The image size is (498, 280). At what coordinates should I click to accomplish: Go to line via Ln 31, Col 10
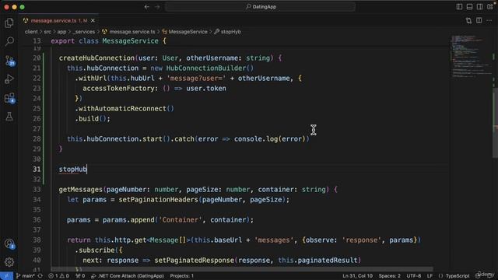point(357,276)
